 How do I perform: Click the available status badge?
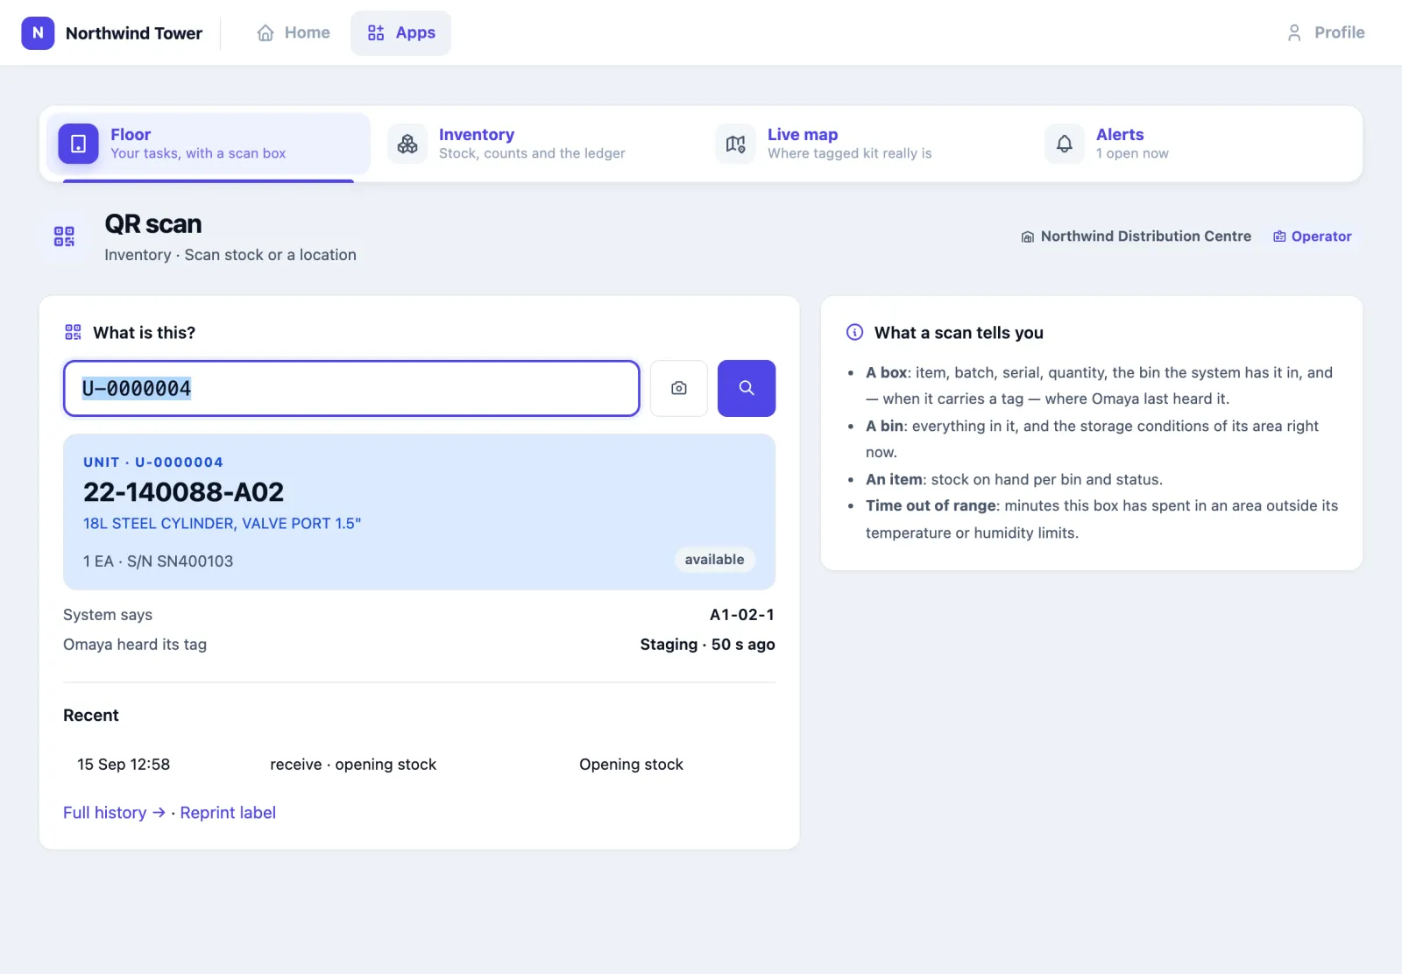tap(714, 560)
